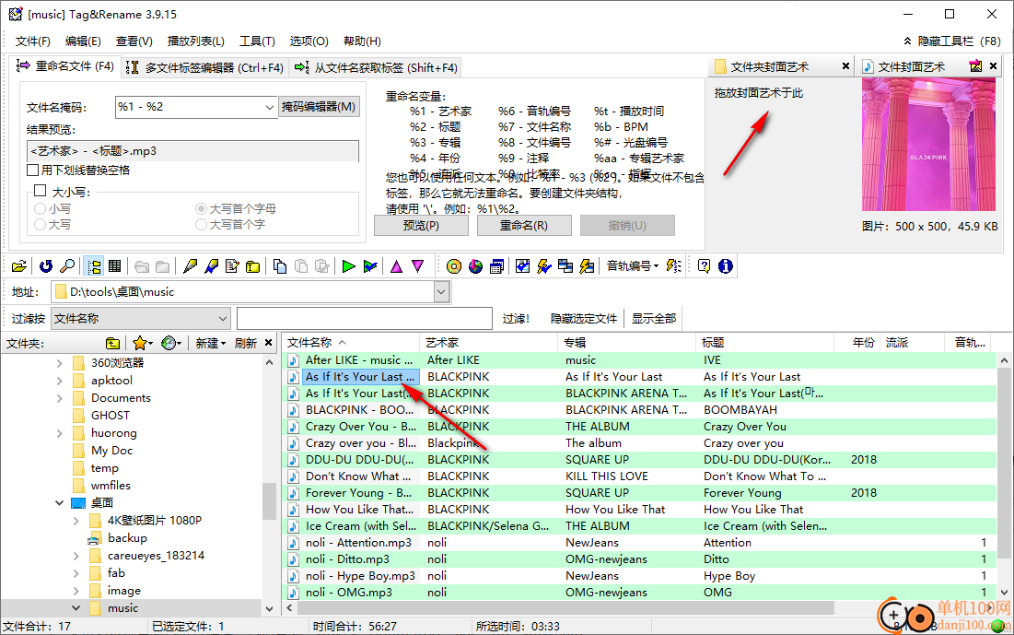This screenshot has width=1014, height=635.
Task: Click 隐藏选定文件 button
Action: click(x=583, y=319)
